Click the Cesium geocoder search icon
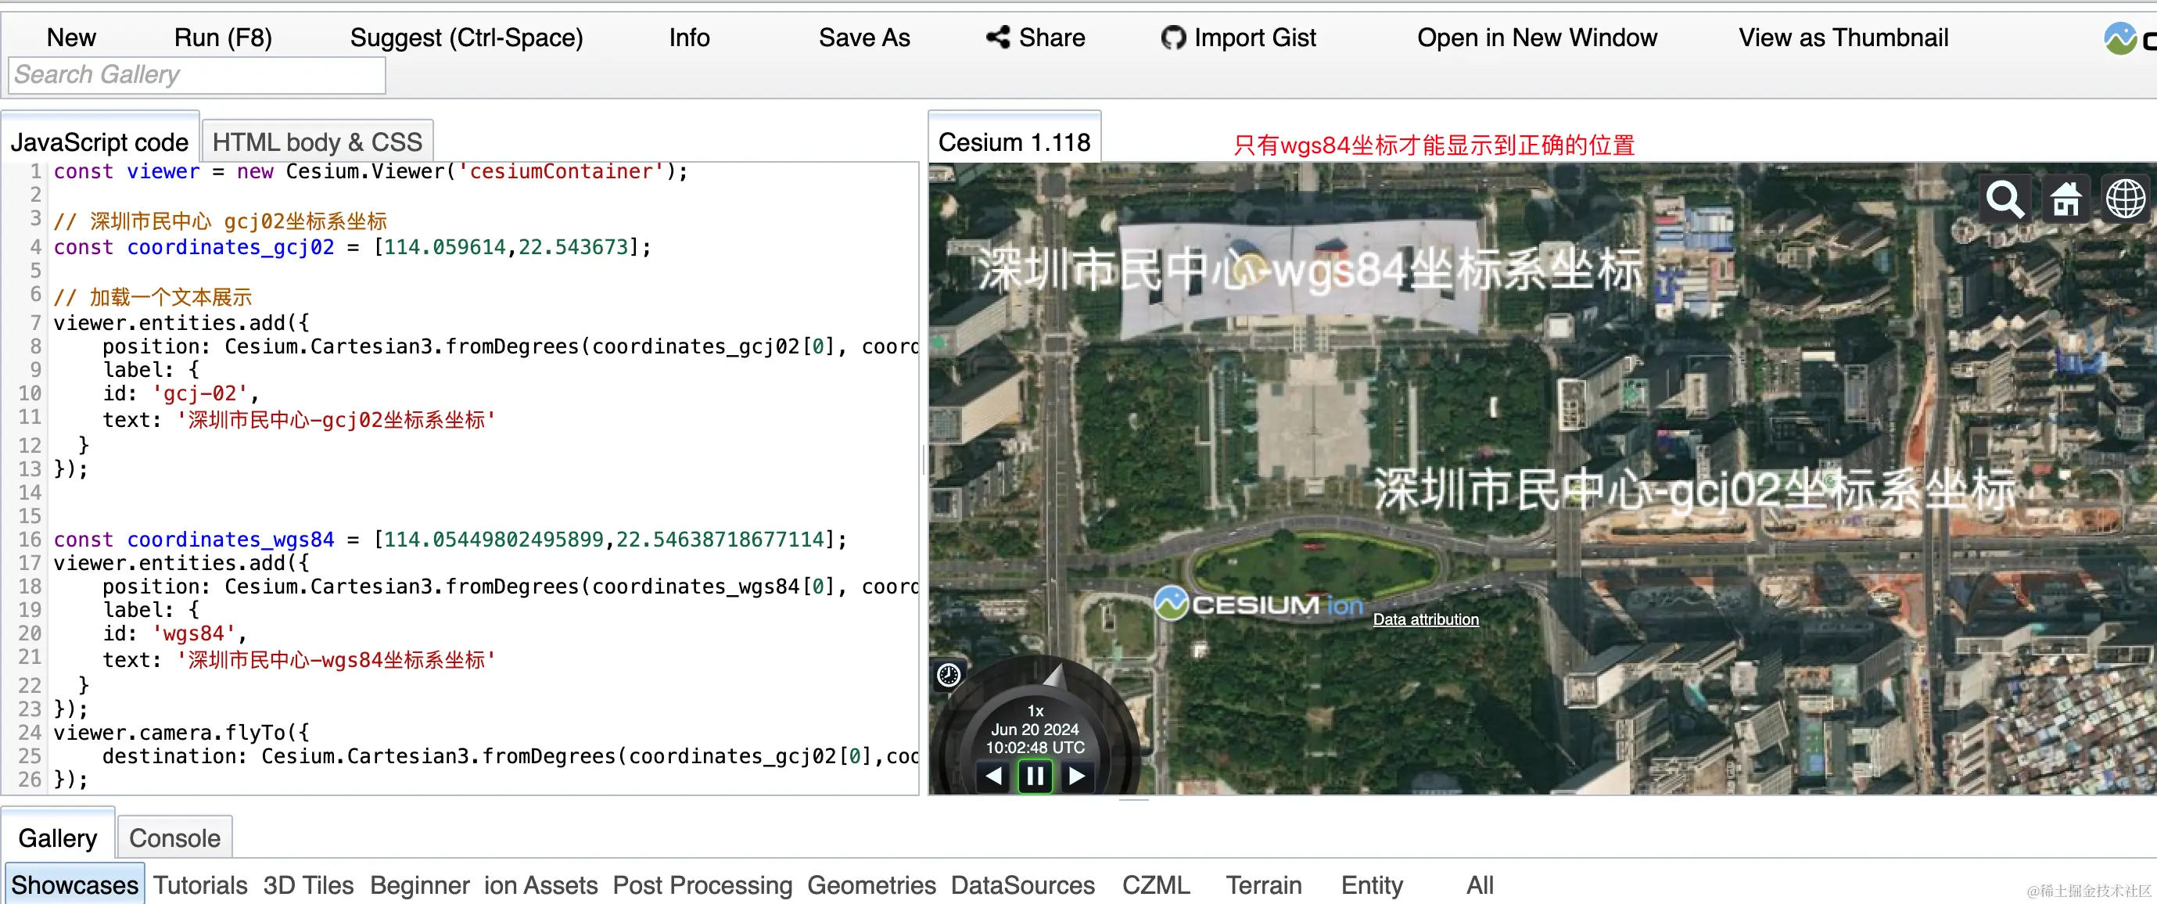Viewport: 2157px width, 904px height. [2004, 199]
